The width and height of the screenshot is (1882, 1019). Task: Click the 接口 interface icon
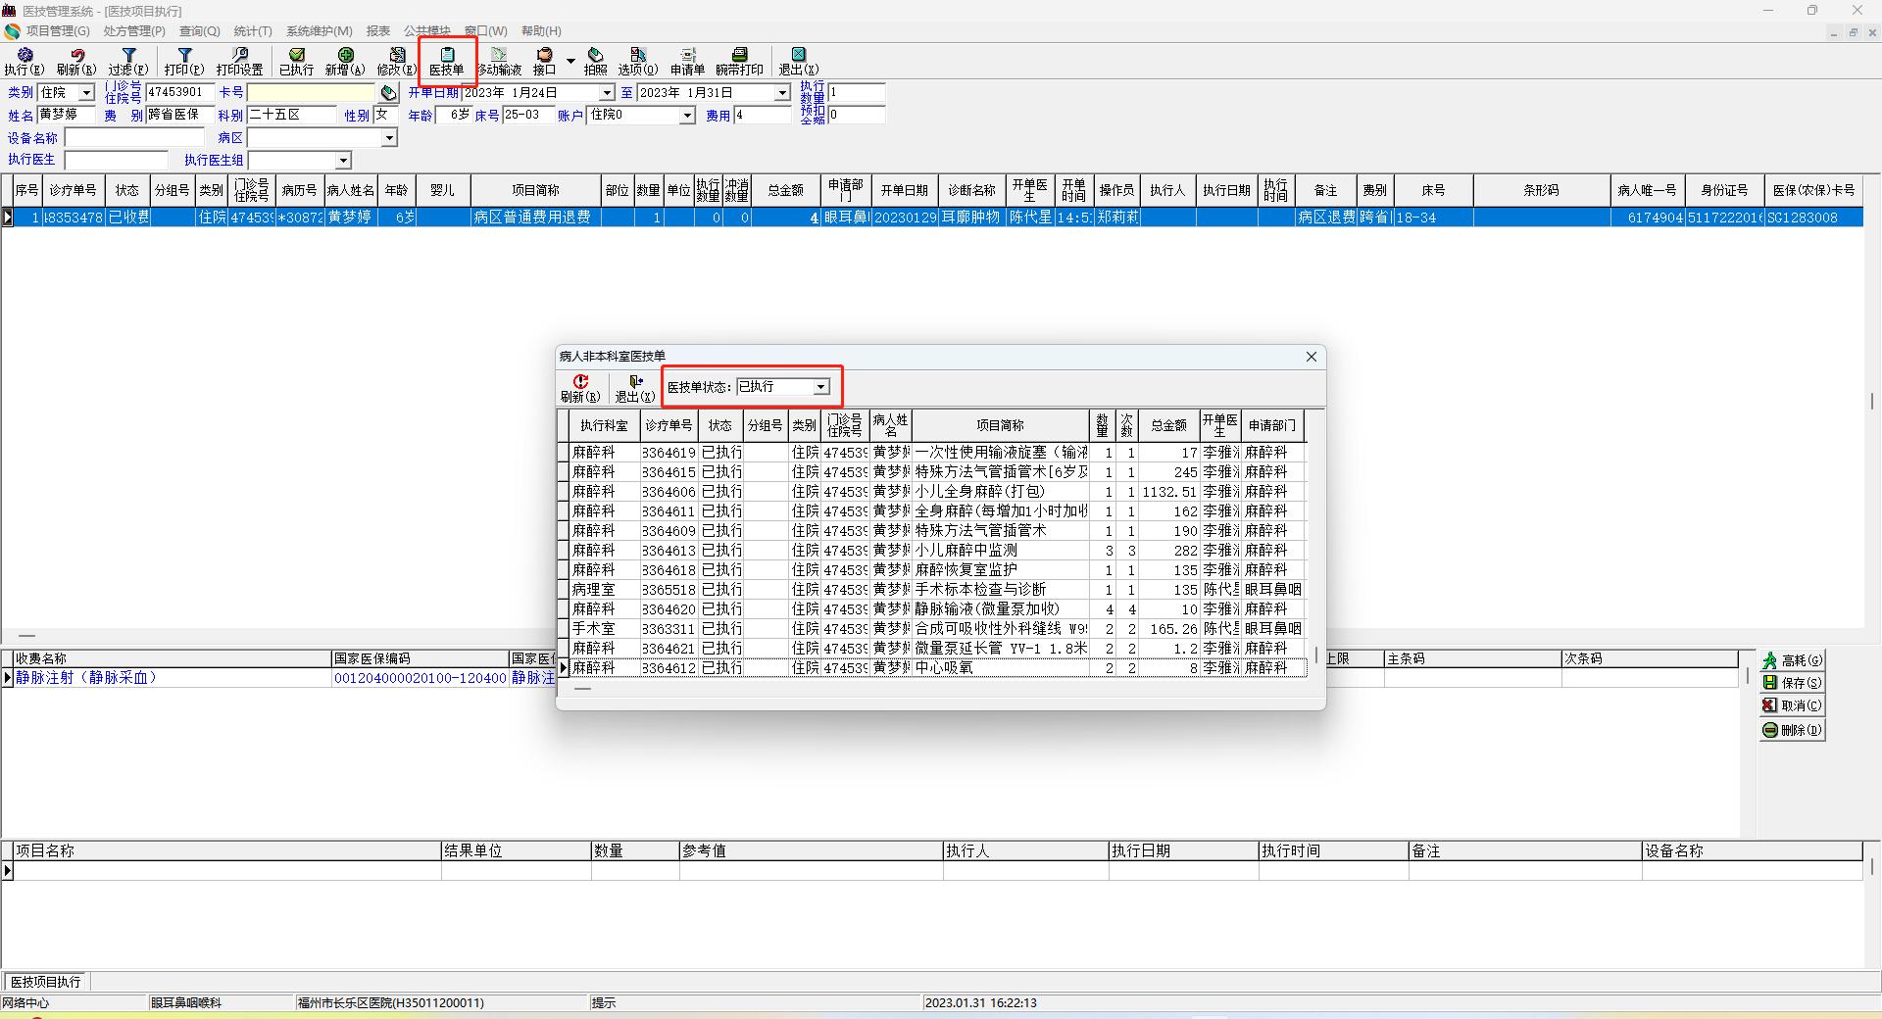click(x=544, y=62)
